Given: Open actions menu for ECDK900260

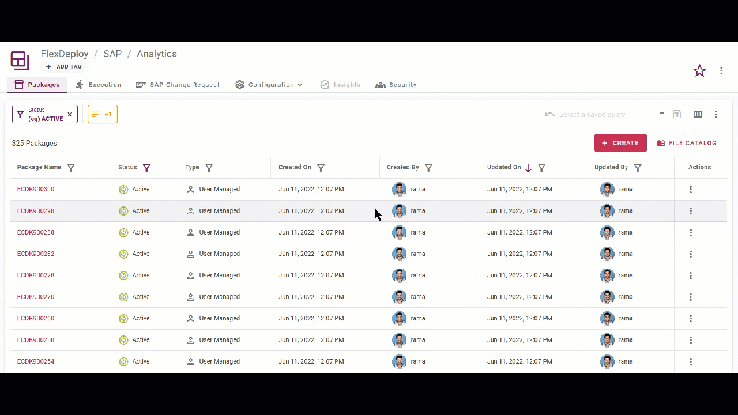Looking at the screenshot, I should pos(691,319).
